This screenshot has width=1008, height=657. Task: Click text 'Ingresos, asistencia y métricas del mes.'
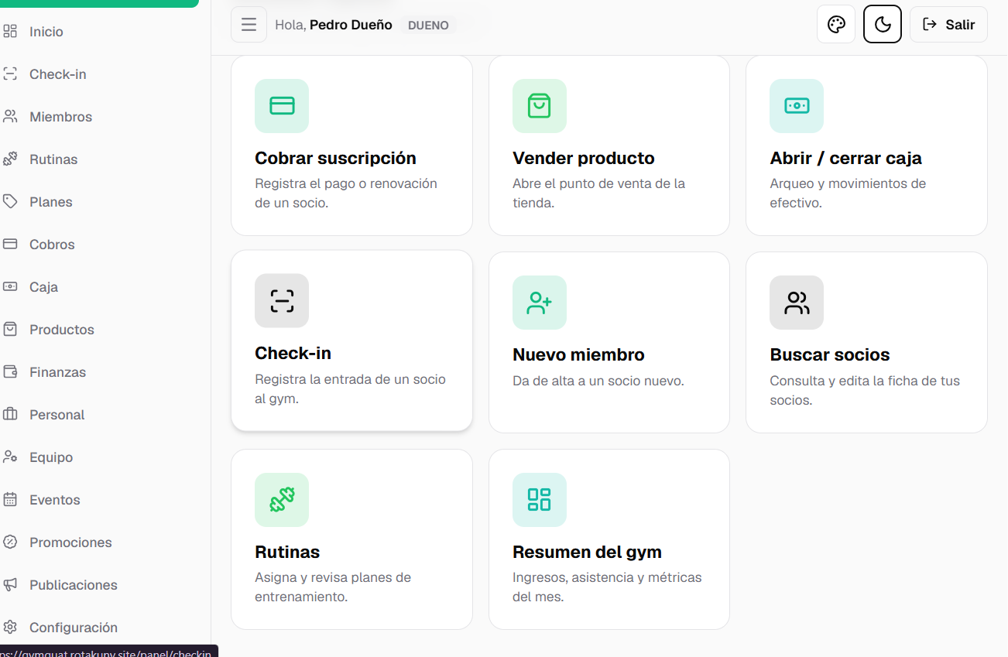[x=607, y=587]
